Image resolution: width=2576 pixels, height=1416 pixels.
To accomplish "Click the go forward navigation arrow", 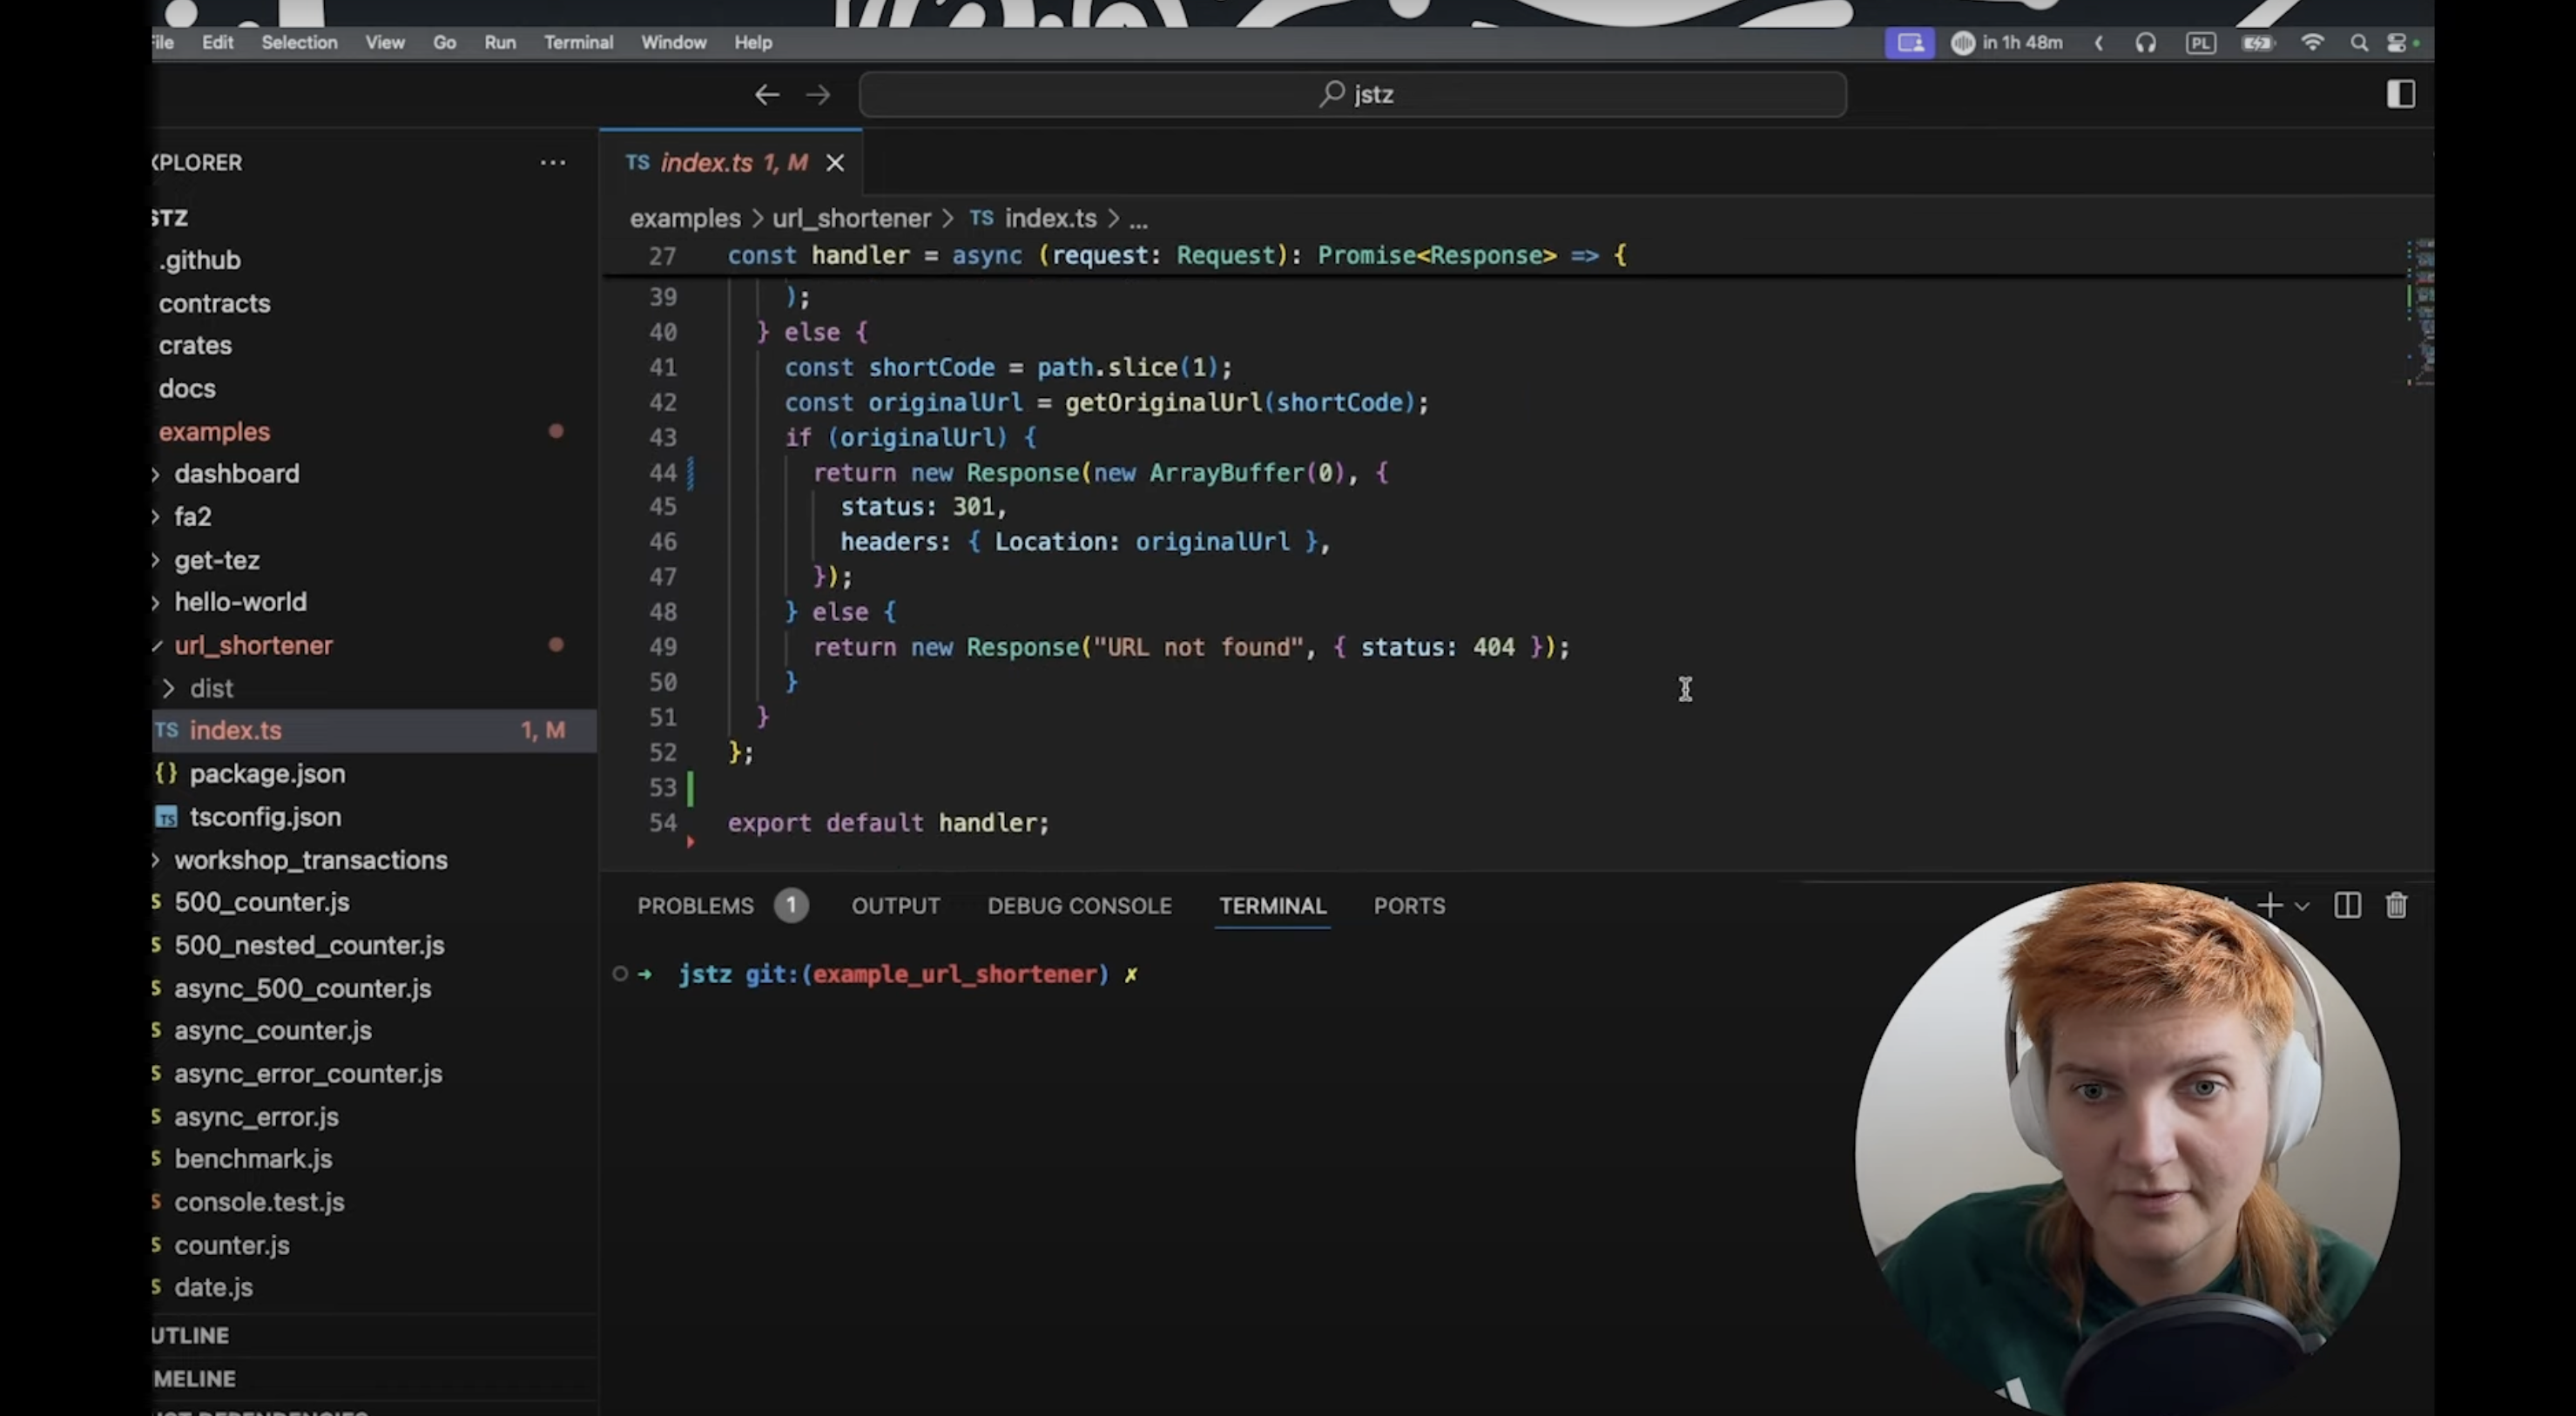I will tap(818, 95).
